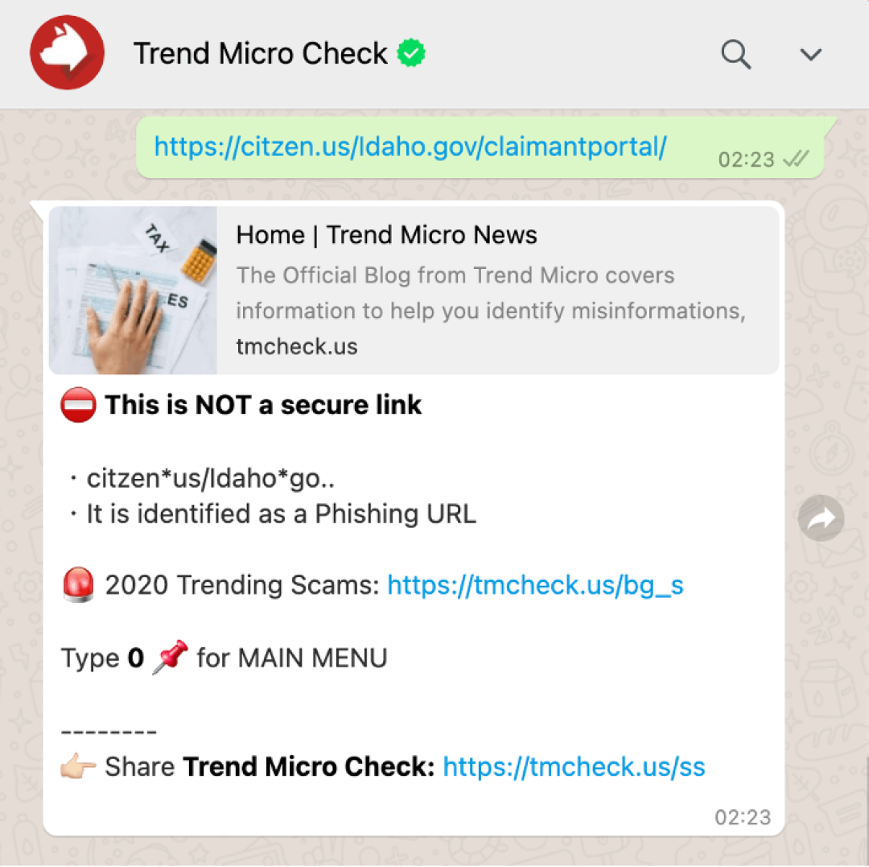Open 2020 Trending Scams tmcheck.us/bg_s link
The width and height of the screenshot is (869, 867).
[535, 584]
